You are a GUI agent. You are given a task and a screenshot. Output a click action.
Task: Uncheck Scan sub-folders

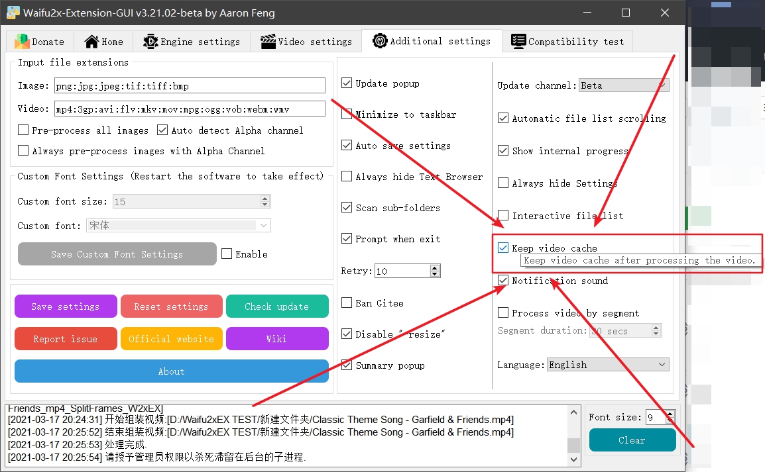(346, 207)
